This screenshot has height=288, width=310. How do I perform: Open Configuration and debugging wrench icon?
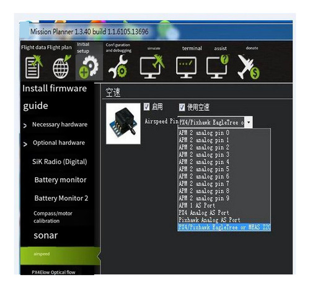(118, 67)
